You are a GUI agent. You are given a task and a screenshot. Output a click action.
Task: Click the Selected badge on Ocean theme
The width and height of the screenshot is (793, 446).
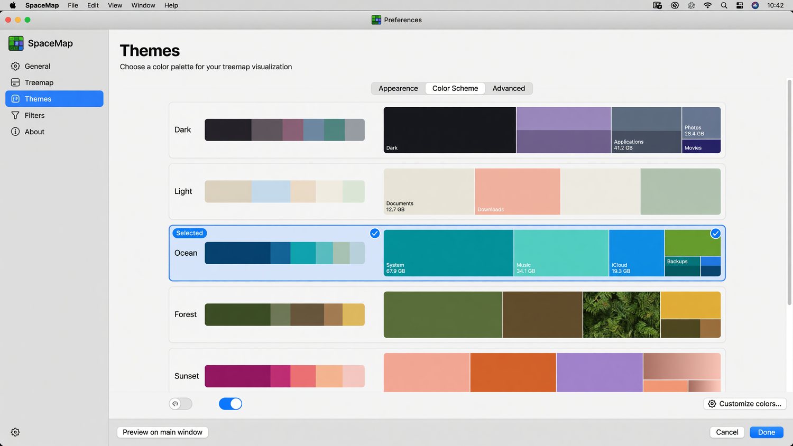190,233
